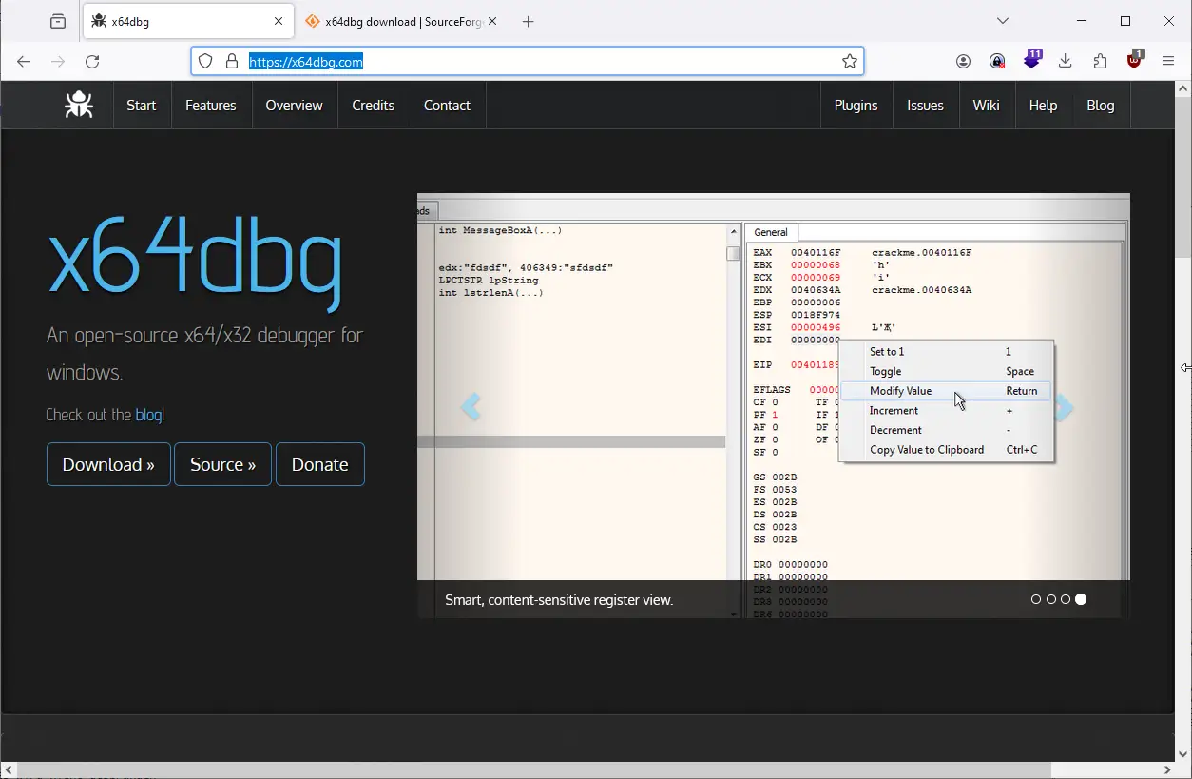Select the first carousel slide dot
The image size is (1192, 779).
click(x=1036, y=599)
